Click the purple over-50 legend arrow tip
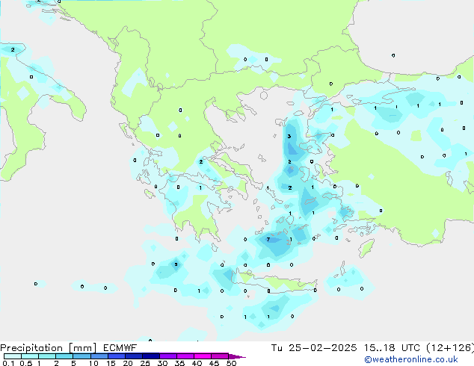 point(237,357)
